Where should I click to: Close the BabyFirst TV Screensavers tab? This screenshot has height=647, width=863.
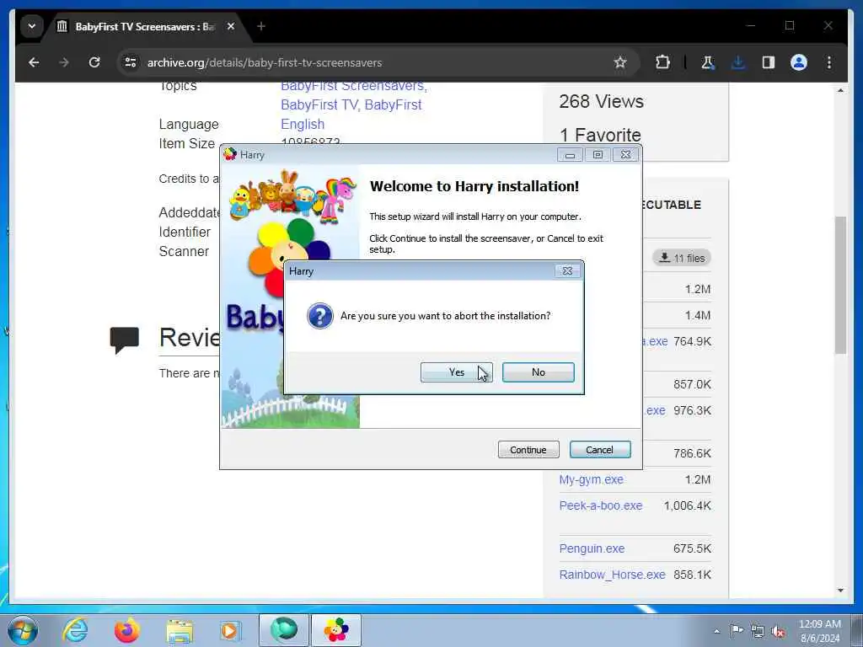point(231,26)
